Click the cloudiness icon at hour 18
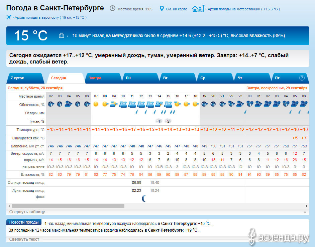The image size is (315, 247). click(196, 104)
